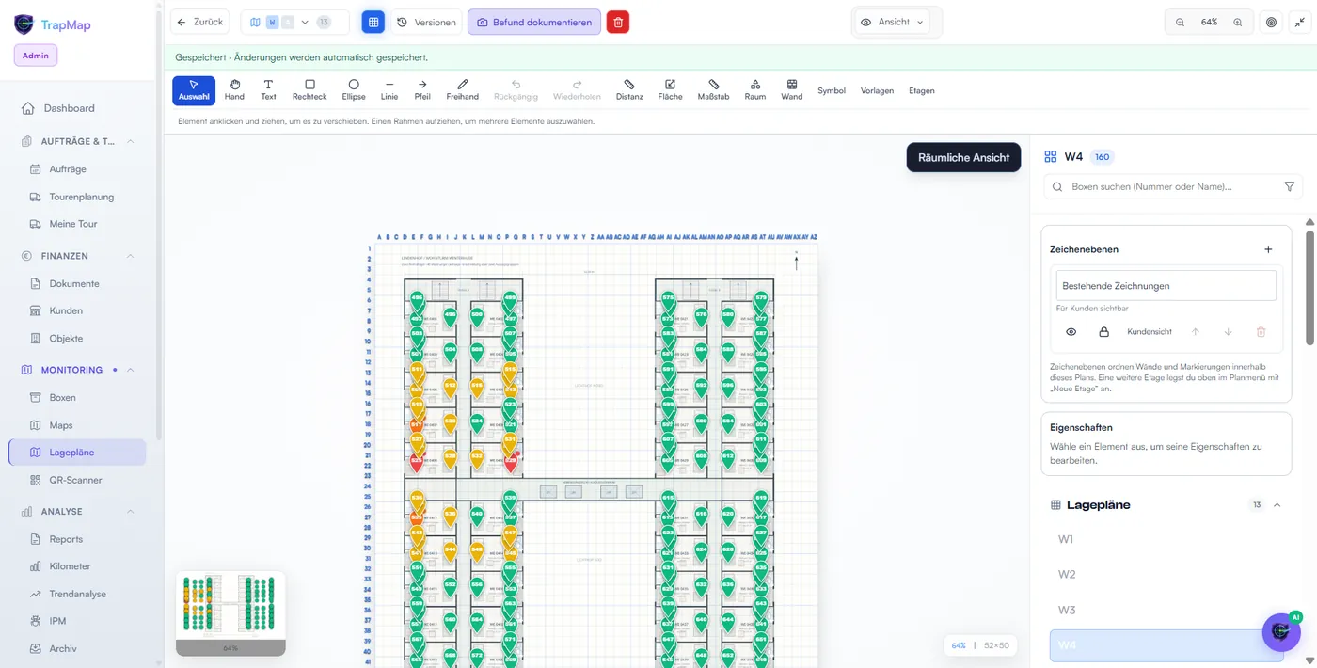This screenshot has width=1317, height=668.
Task: Toggle the target focus button beside zoom
Action: (1271, 22)
